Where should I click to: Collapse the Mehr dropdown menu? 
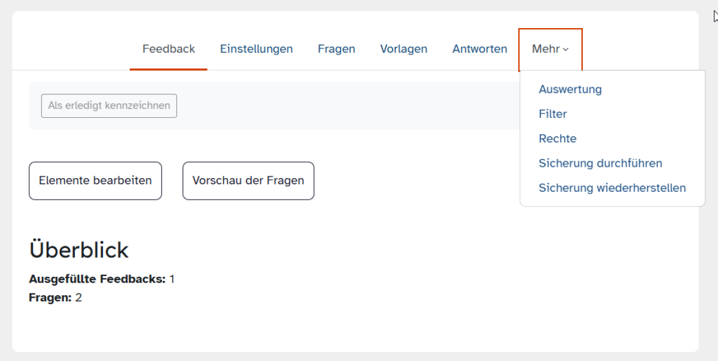550,49
